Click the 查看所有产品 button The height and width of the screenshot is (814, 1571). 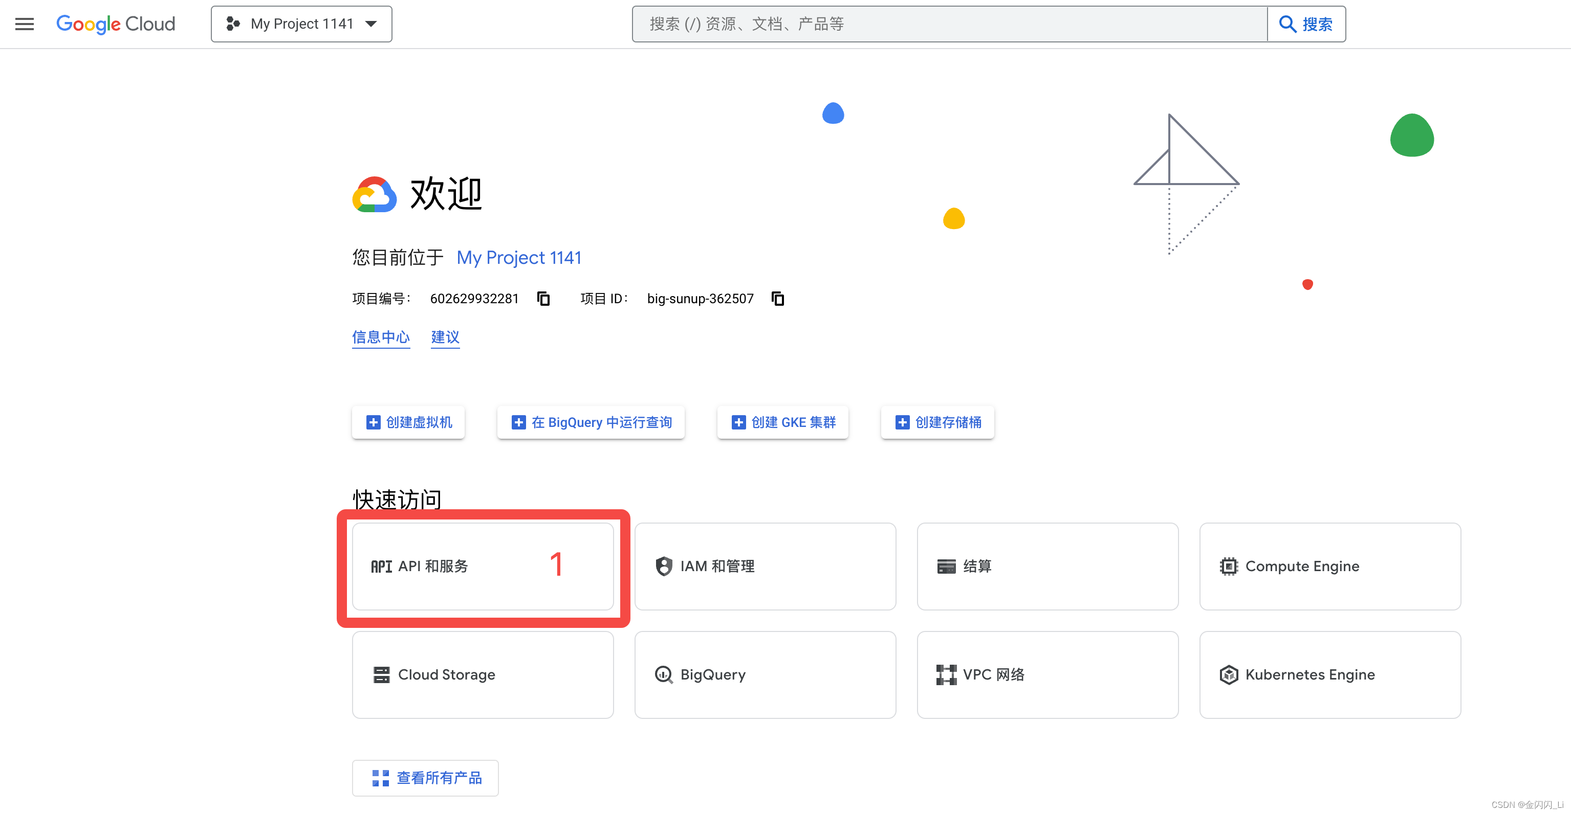click(x=426, y=778)
